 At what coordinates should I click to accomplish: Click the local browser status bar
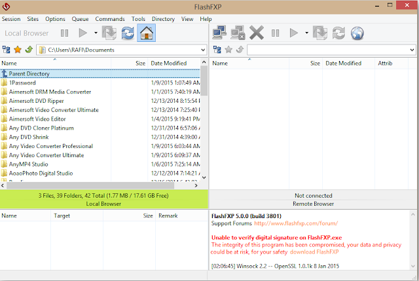(x=103, y=200)
